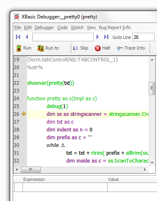157x201 pixels.
Task: Click the '%str%' line
Action: (35, 68)
